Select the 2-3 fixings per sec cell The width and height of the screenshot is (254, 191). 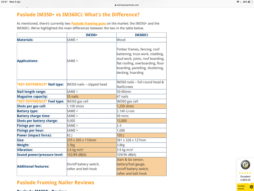point(141,126)
